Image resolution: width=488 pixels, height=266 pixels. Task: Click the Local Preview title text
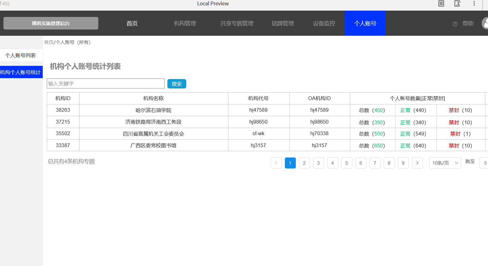(213, 3)
